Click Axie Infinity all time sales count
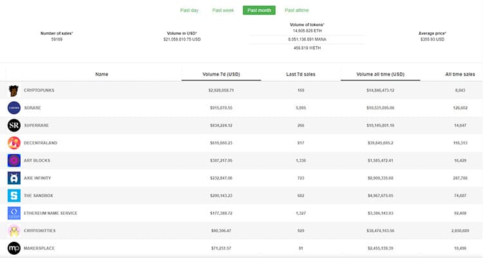This screenshot has height=258, width=483. click(460, 178)
